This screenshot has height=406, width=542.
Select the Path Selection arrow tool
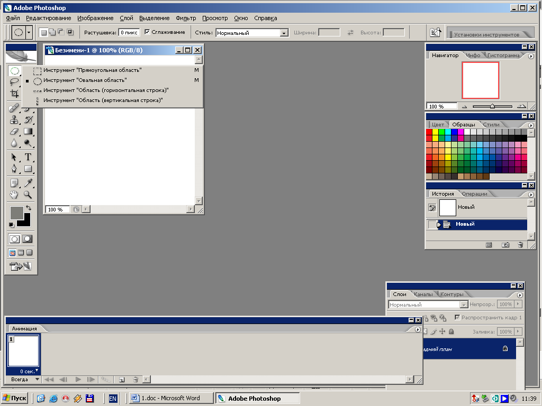[x=14, y=157]
